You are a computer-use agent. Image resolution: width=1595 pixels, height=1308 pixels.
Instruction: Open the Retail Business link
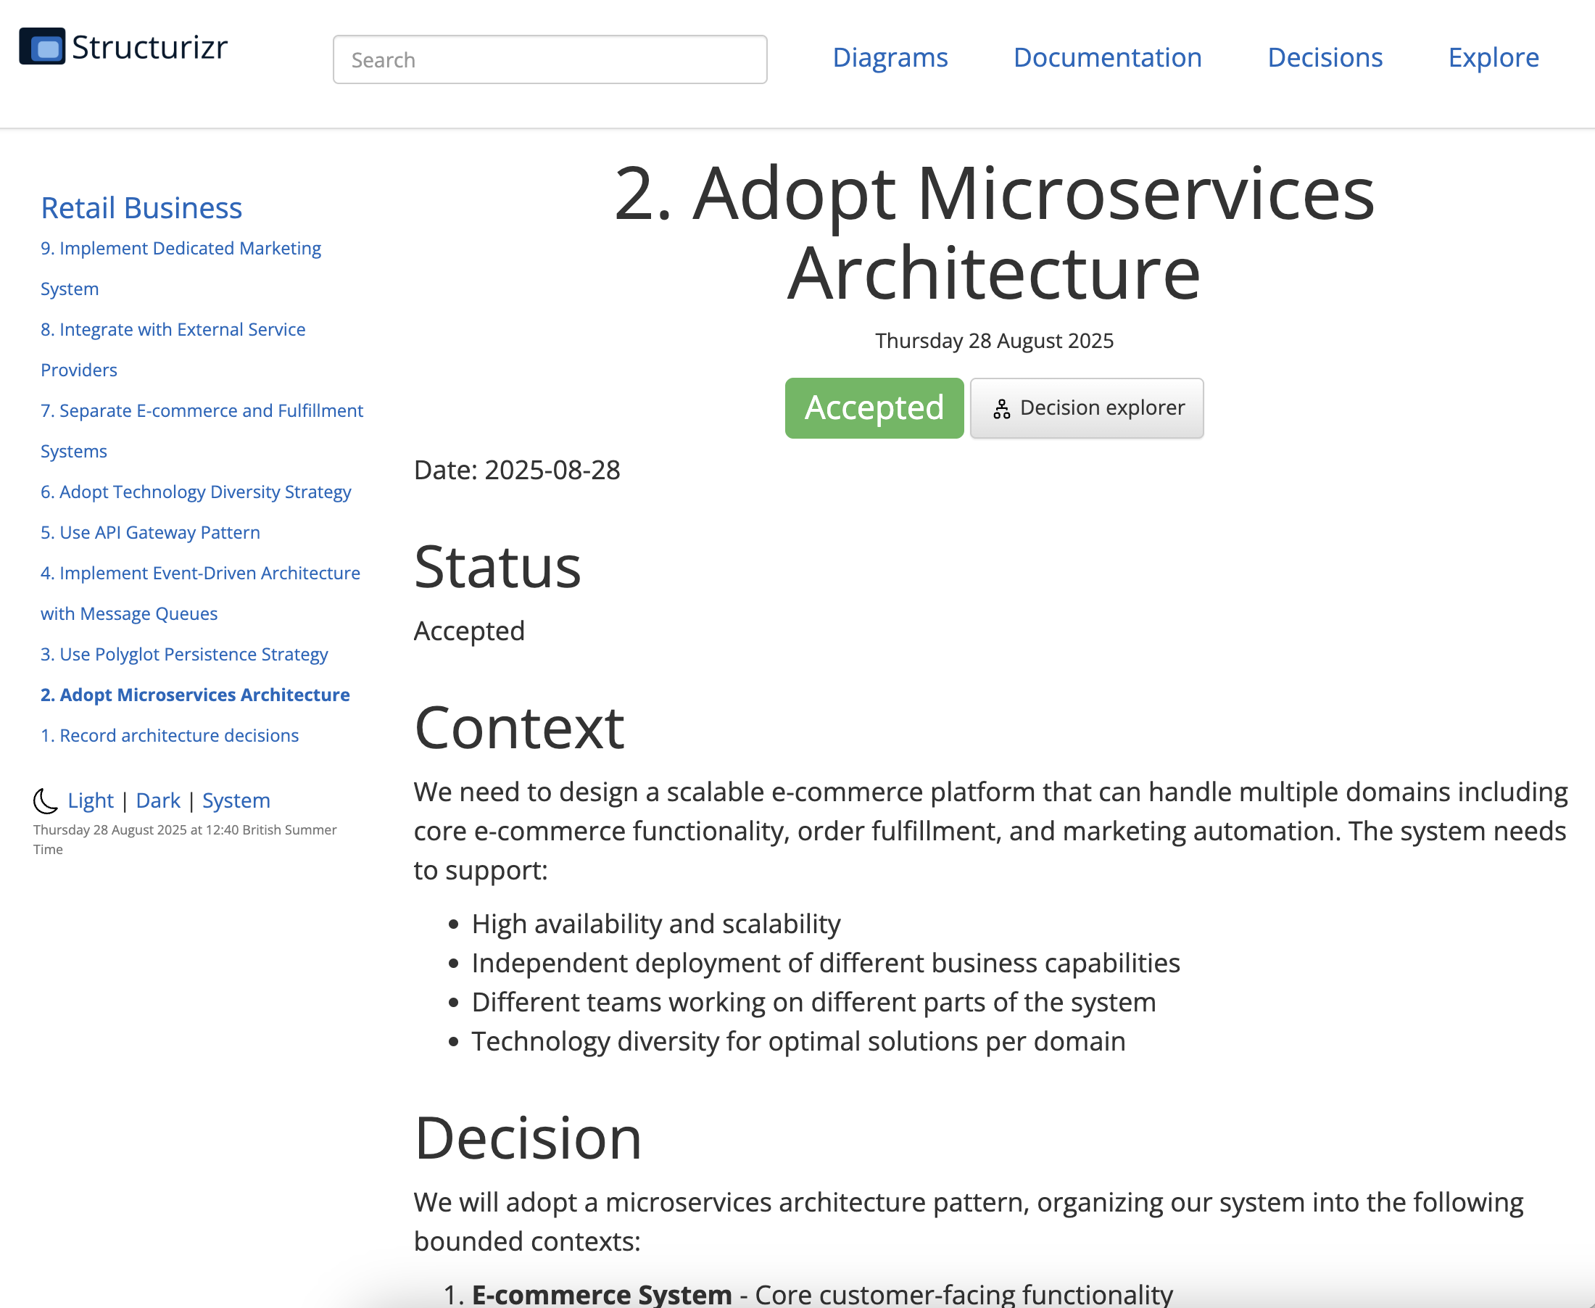click(x=141, y=208)
